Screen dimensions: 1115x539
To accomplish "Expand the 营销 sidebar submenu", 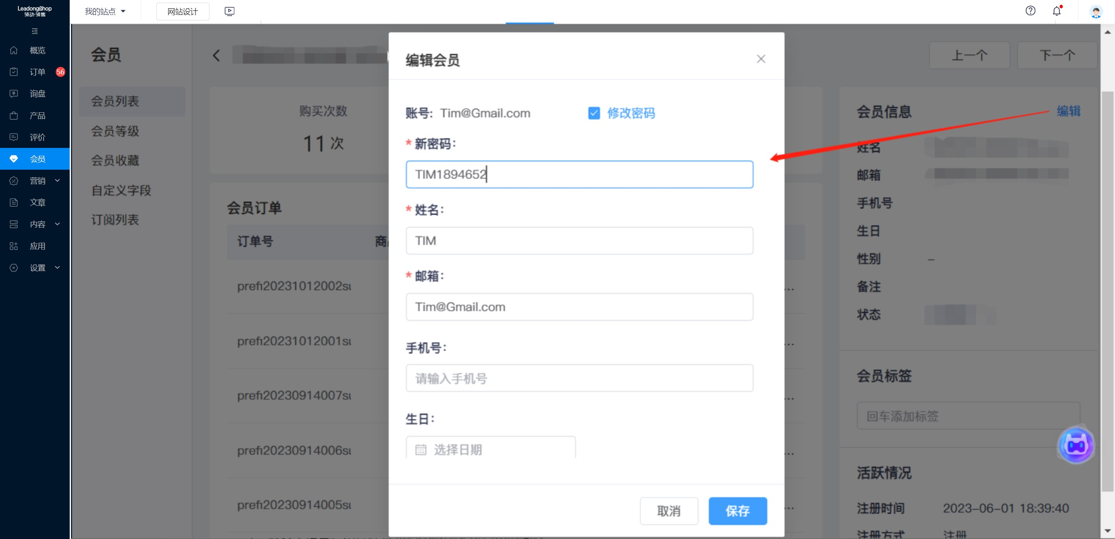I will 57,181.
